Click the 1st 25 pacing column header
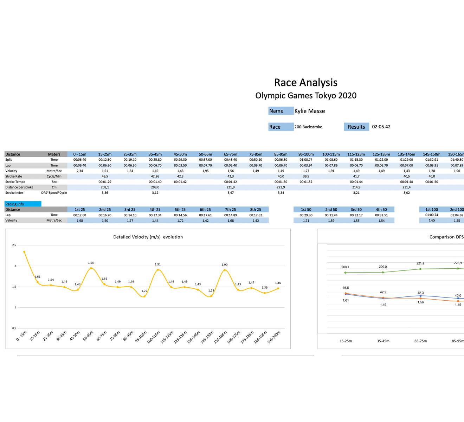The image size is (464, 422). click(80, 210)
